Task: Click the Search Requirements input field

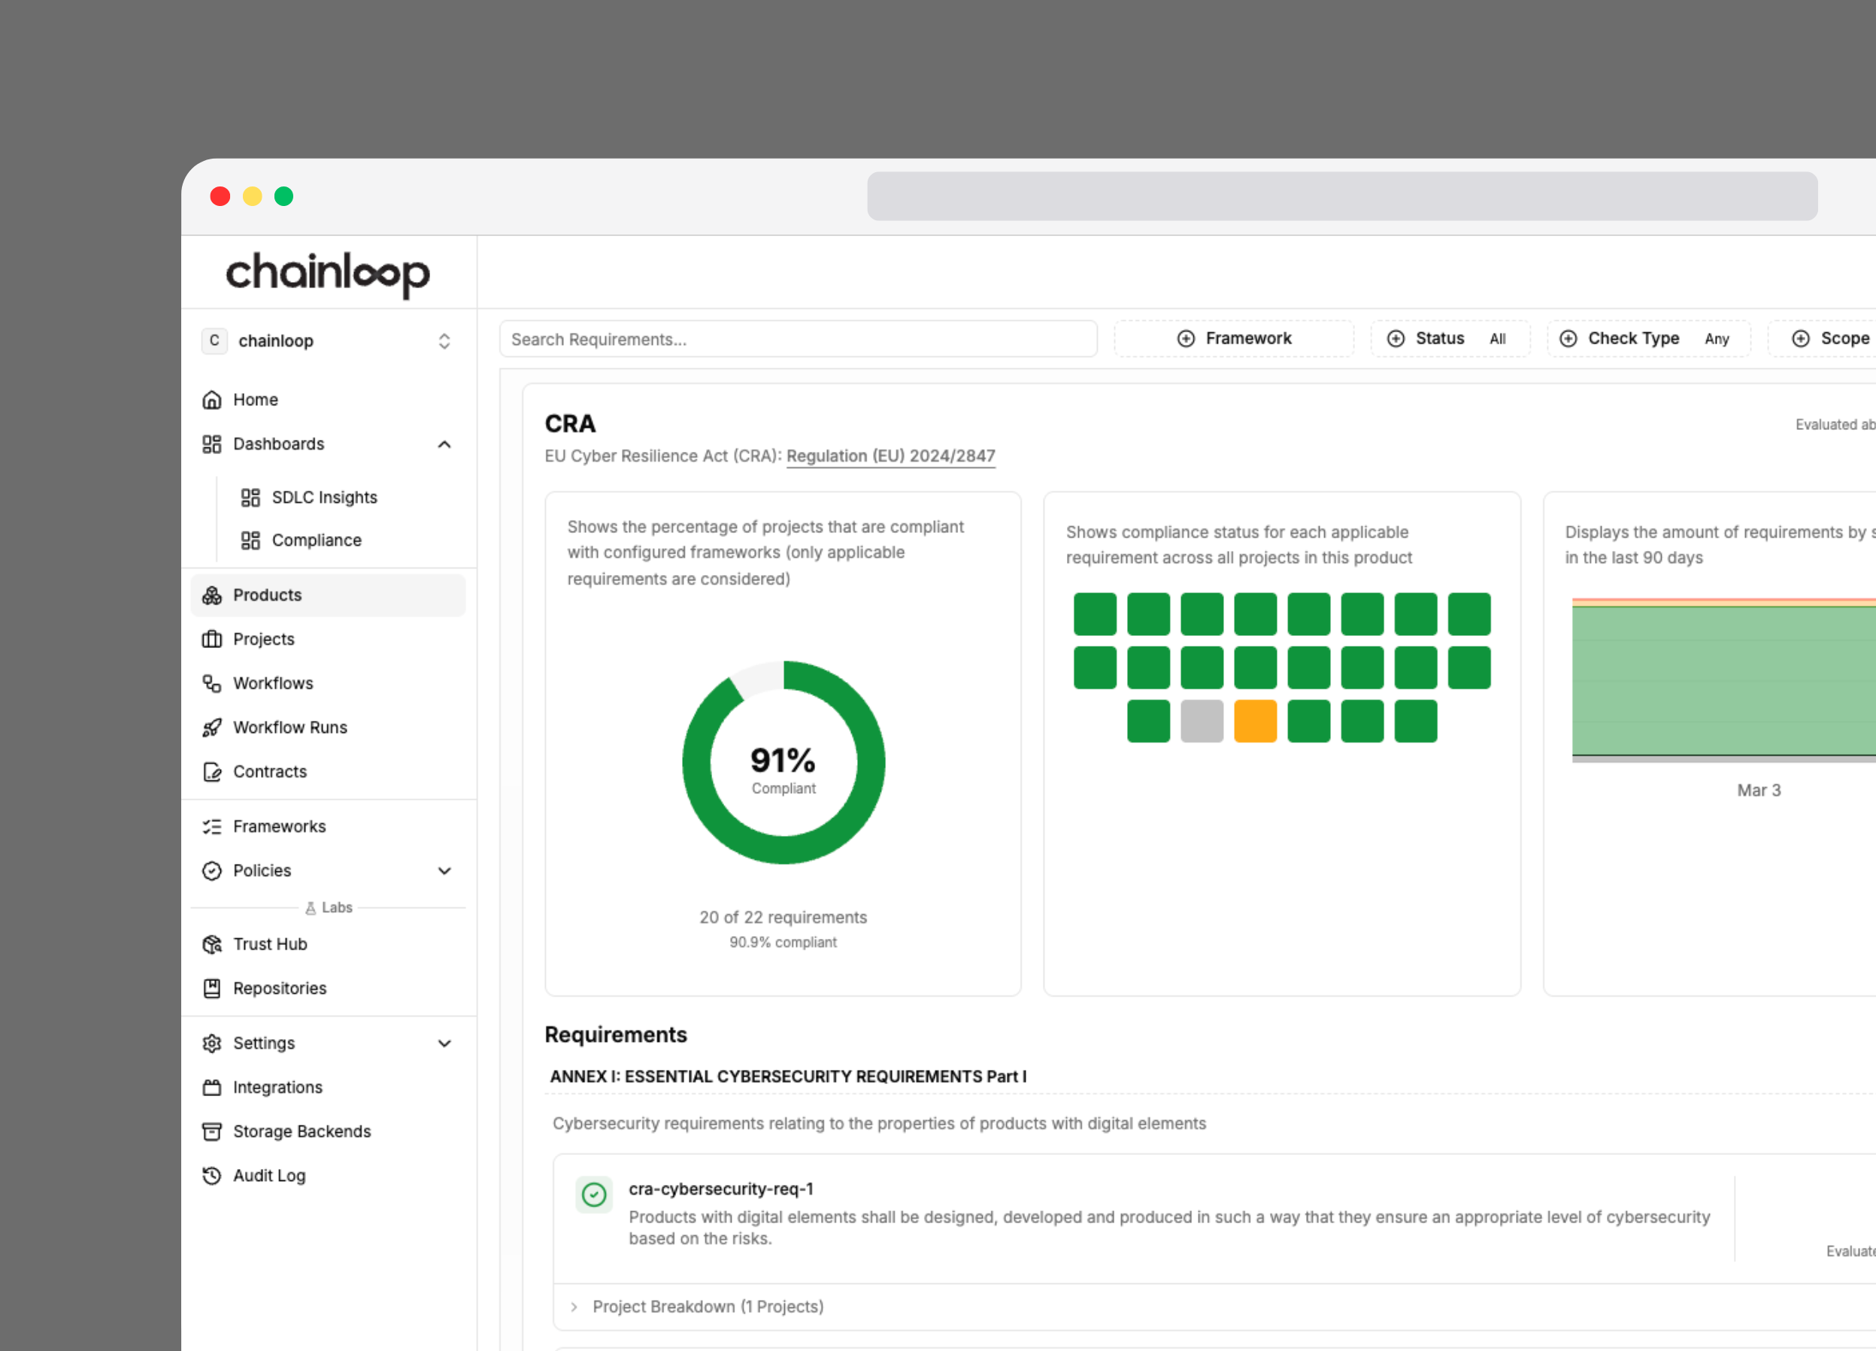Action: [x=797, y=339]
